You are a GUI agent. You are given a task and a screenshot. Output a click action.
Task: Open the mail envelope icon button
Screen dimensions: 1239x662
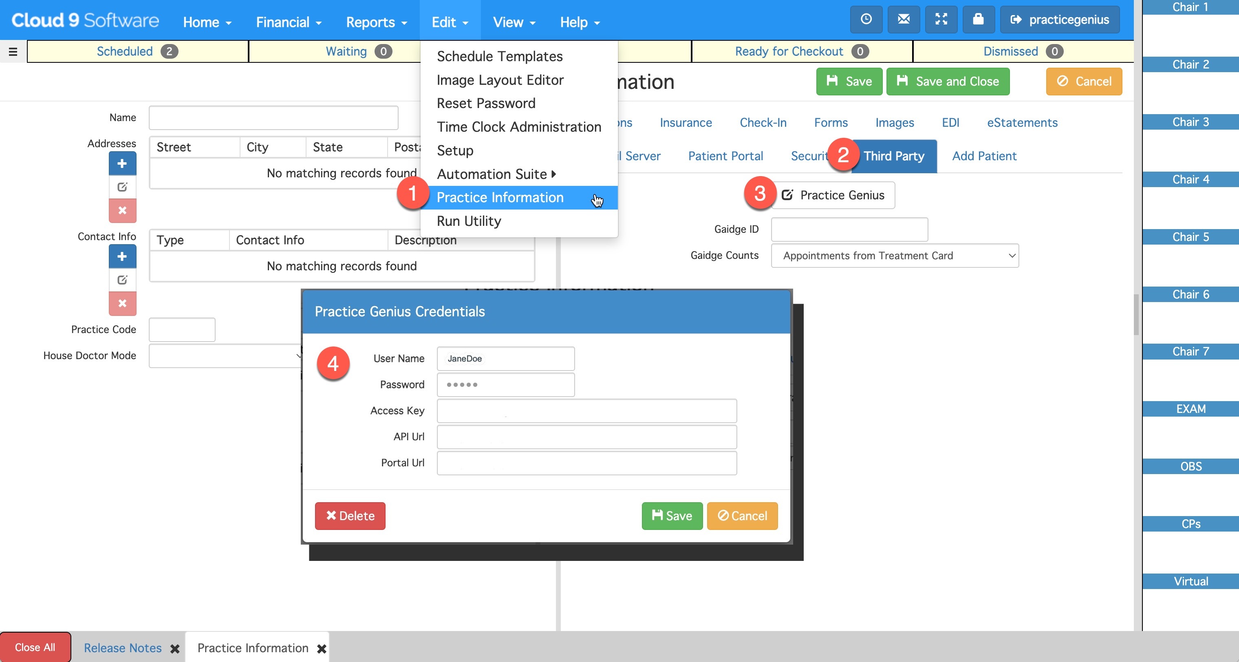903,20
